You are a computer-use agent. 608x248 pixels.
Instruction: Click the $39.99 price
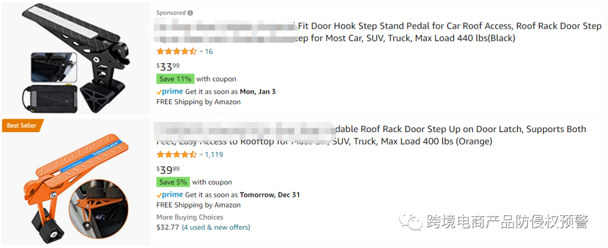click(x=168, y=170)
